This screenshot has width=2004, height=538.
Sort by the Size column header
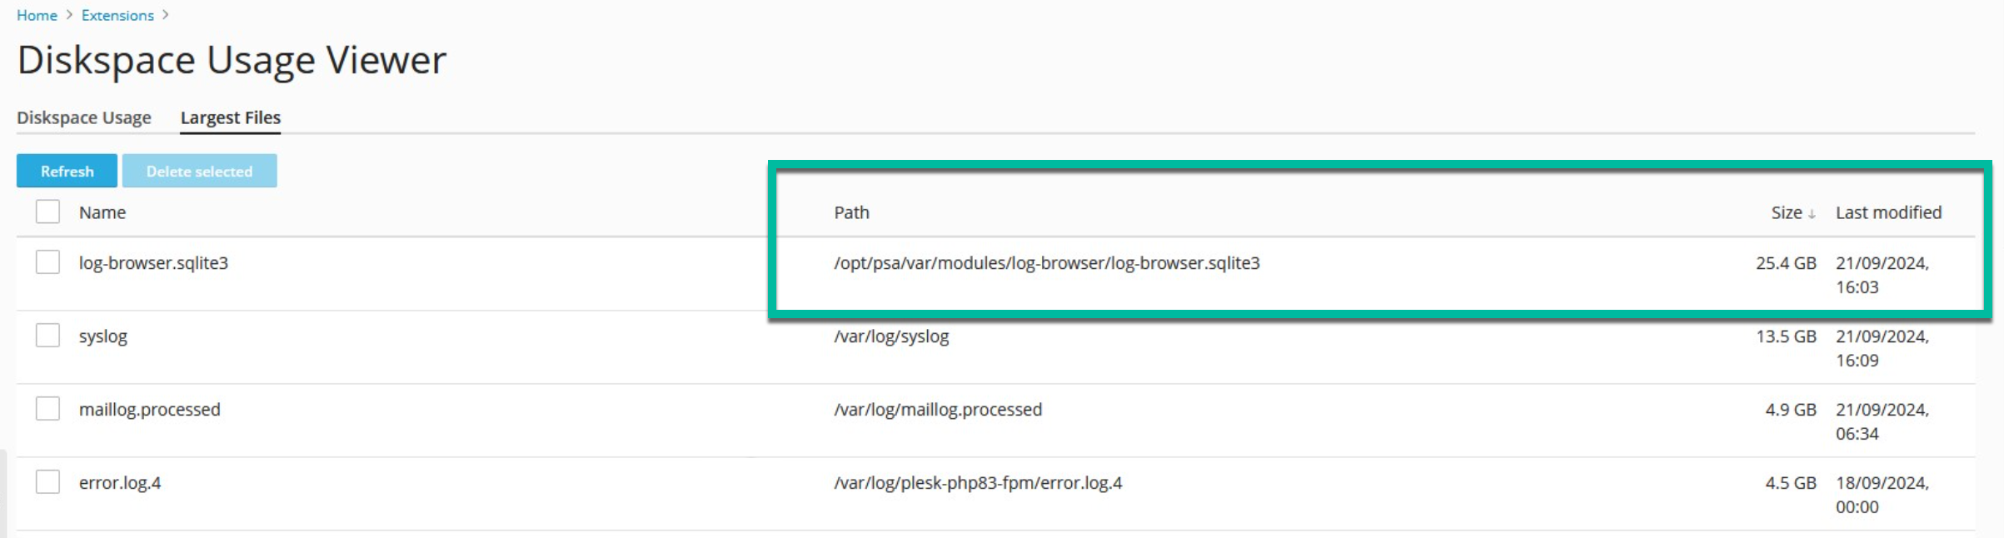click(1786, 212)
